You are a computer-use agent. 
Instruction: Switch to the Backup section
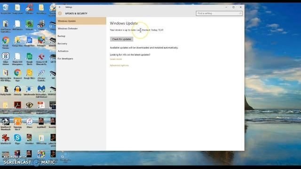point(81,36)
